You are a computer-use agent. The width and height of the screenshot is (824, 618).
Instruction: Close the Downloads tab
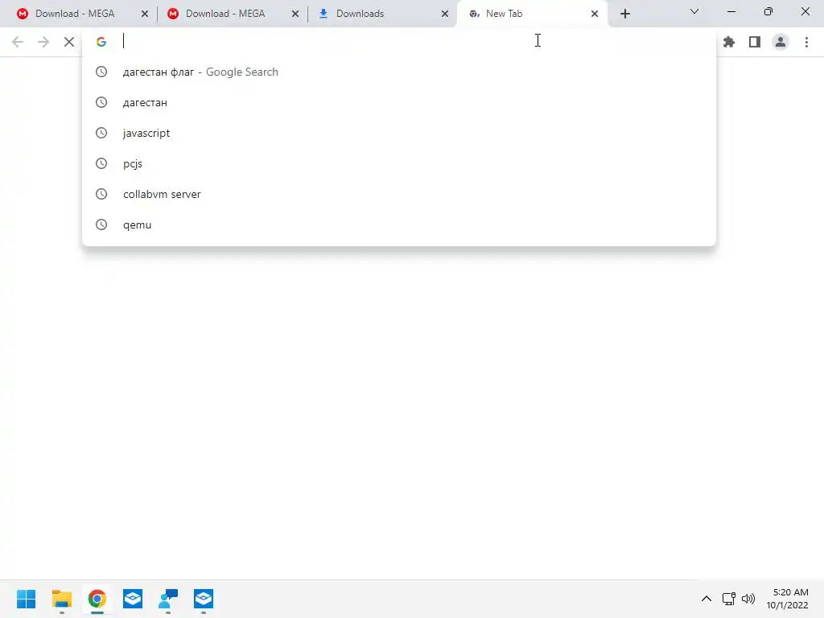(x=444, y=14)
